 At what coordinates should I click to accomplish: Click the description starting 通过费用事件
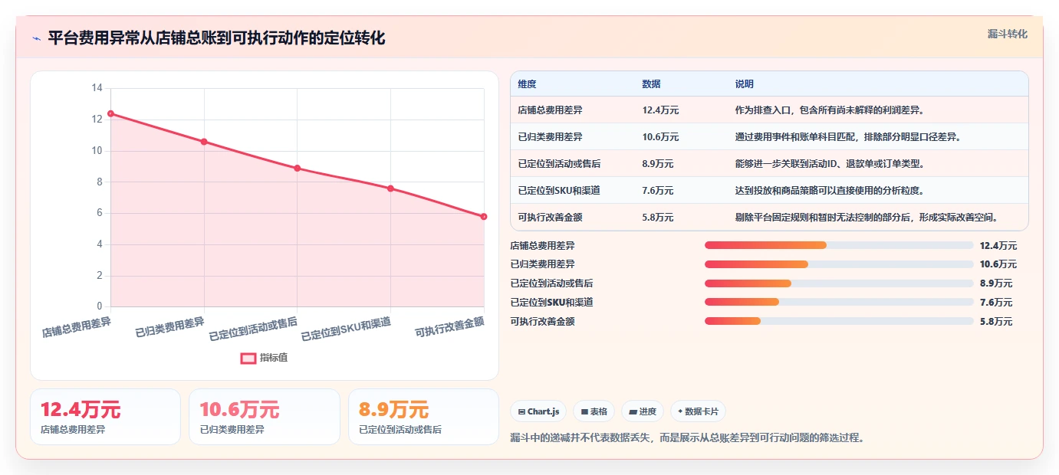pyautogui.click(x=848, y=137)
